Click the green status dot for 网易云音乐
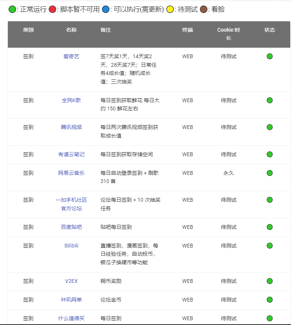This screenshot has height=325, width=291. tap(270, 173)
